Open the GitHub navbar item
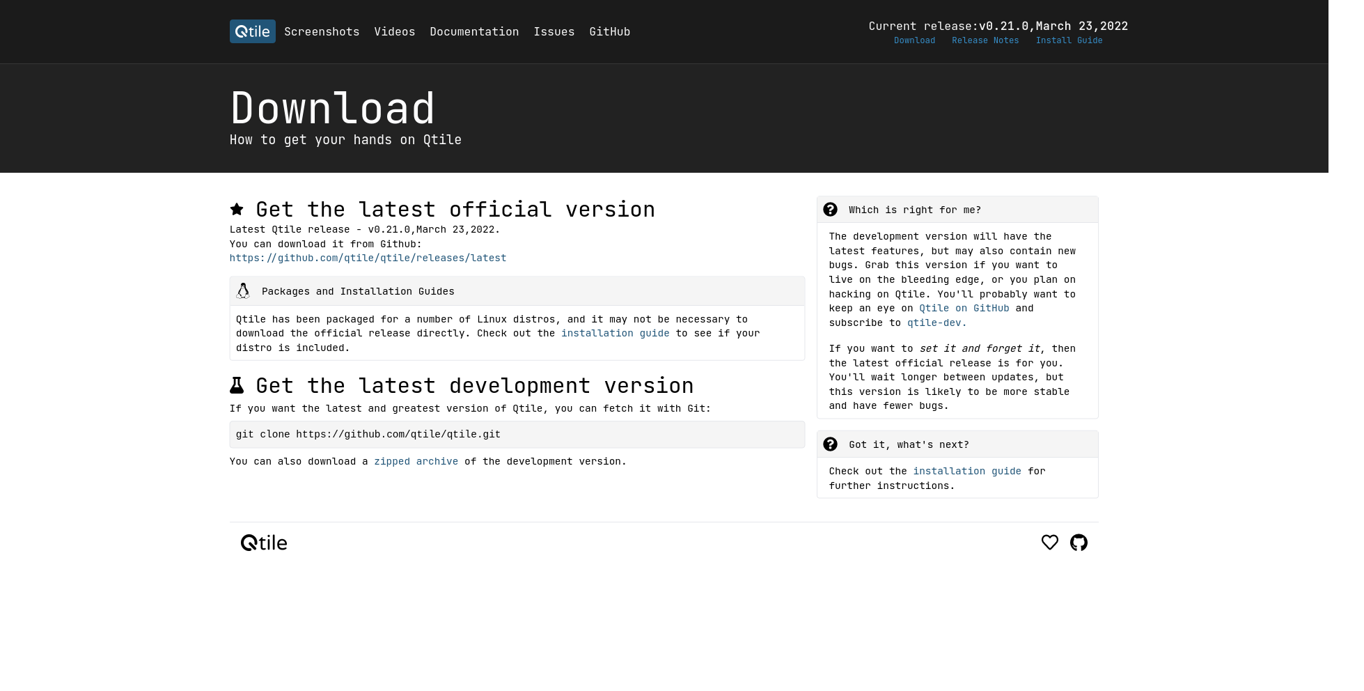 (x=609, y=31)
